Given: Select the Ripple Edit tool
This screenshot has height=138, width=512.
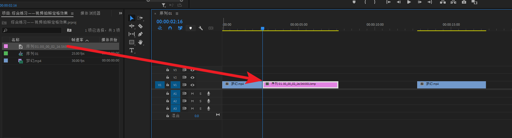Looking at the screenshot, I should point(131,26).
